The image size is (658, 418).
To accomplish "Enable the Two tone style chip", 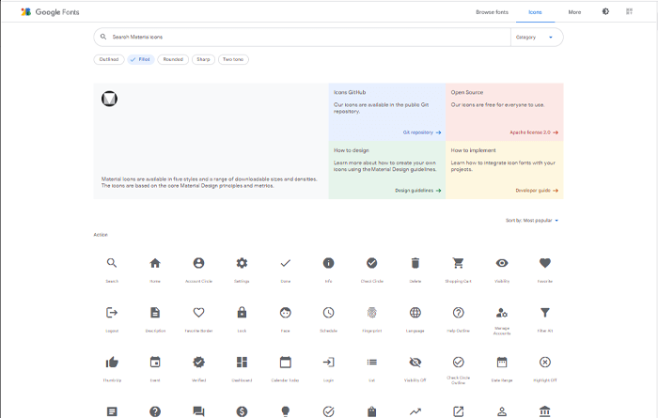I will coord(233,59).
